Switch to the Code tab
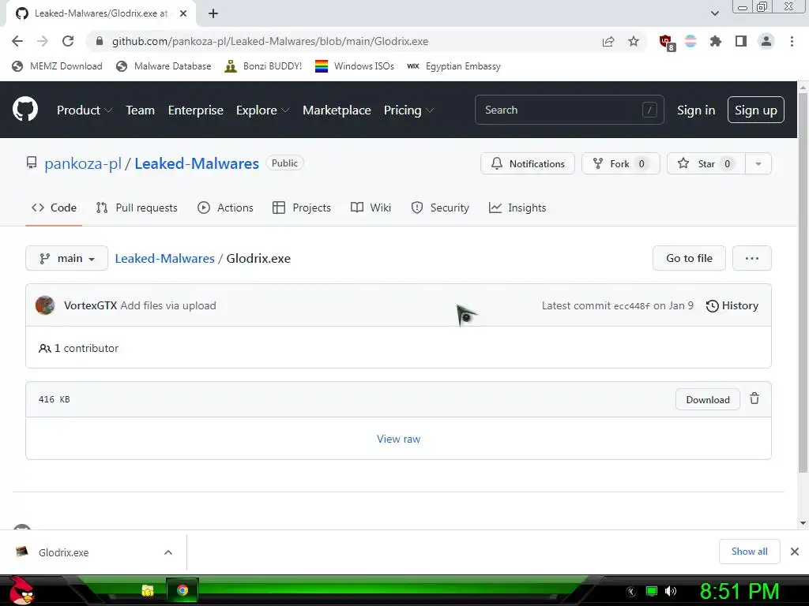The height and width of the screenshot is (606, 809). 54,208
